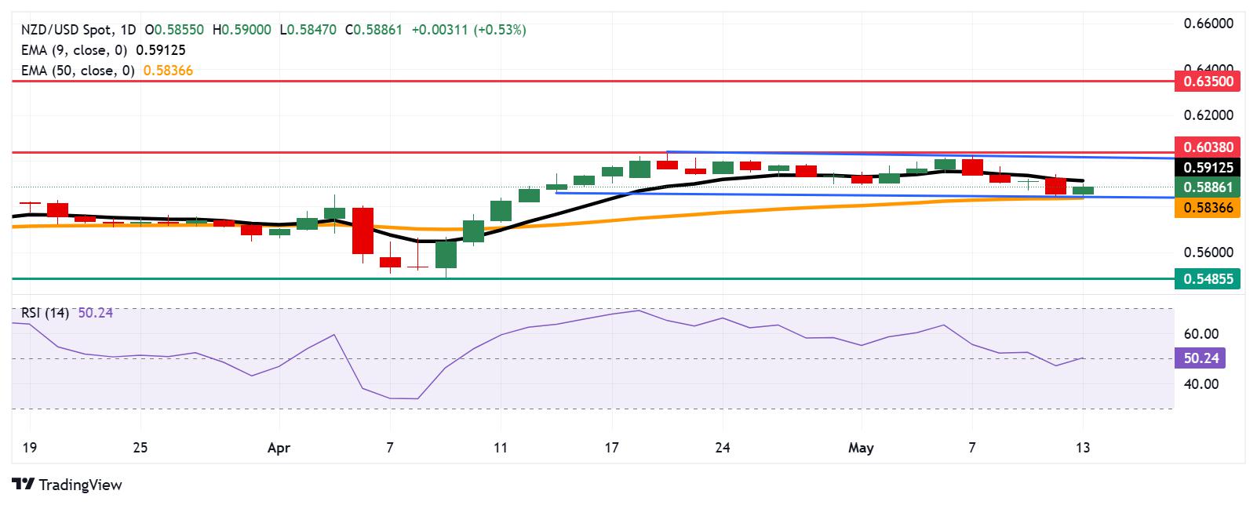Open the TradingView brand link

tap(67, 485)
